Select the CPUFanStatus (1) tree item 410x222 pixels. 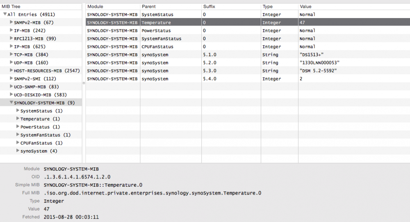coord(41,143)
